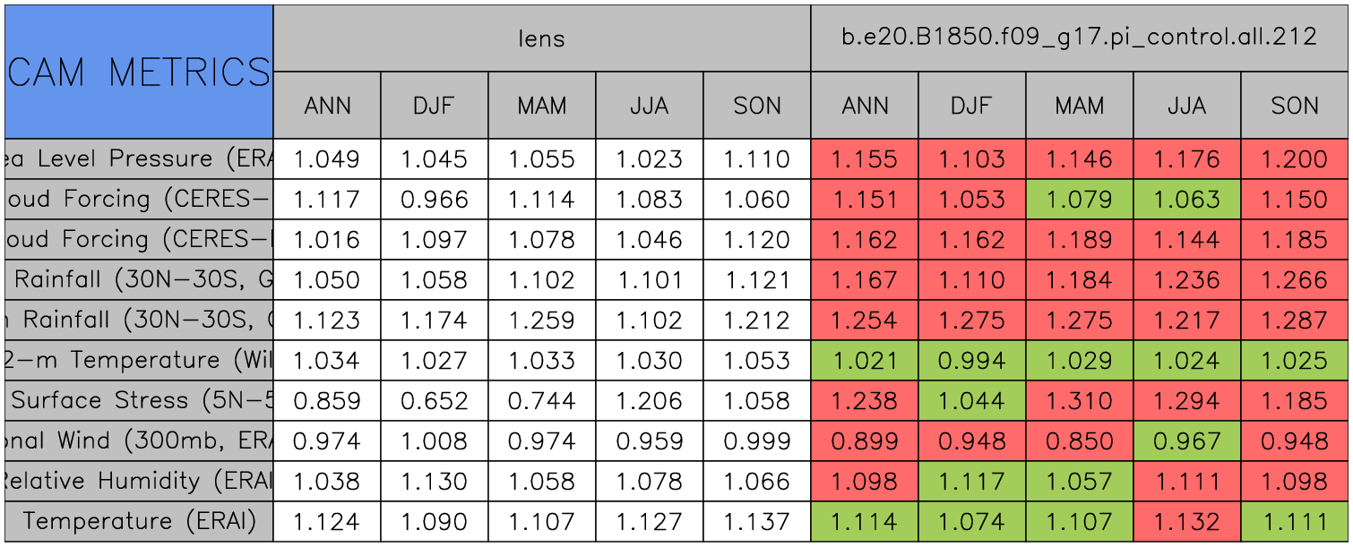The height and width of the screenshot is (547, 1353).
Task: Select the red cell with value 1.310
Action: point(1079,400)
